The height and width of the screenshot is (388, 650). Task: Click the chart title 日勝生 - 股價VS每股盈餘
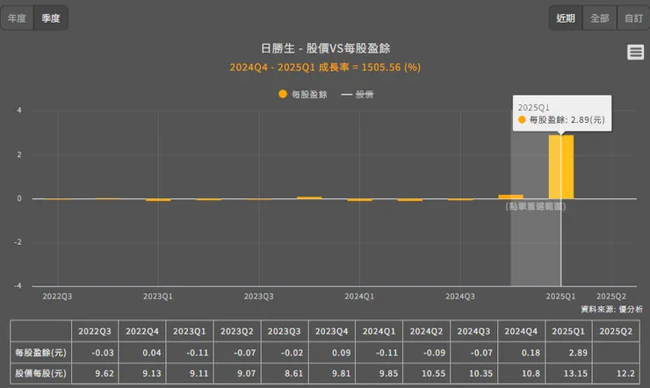325,48
